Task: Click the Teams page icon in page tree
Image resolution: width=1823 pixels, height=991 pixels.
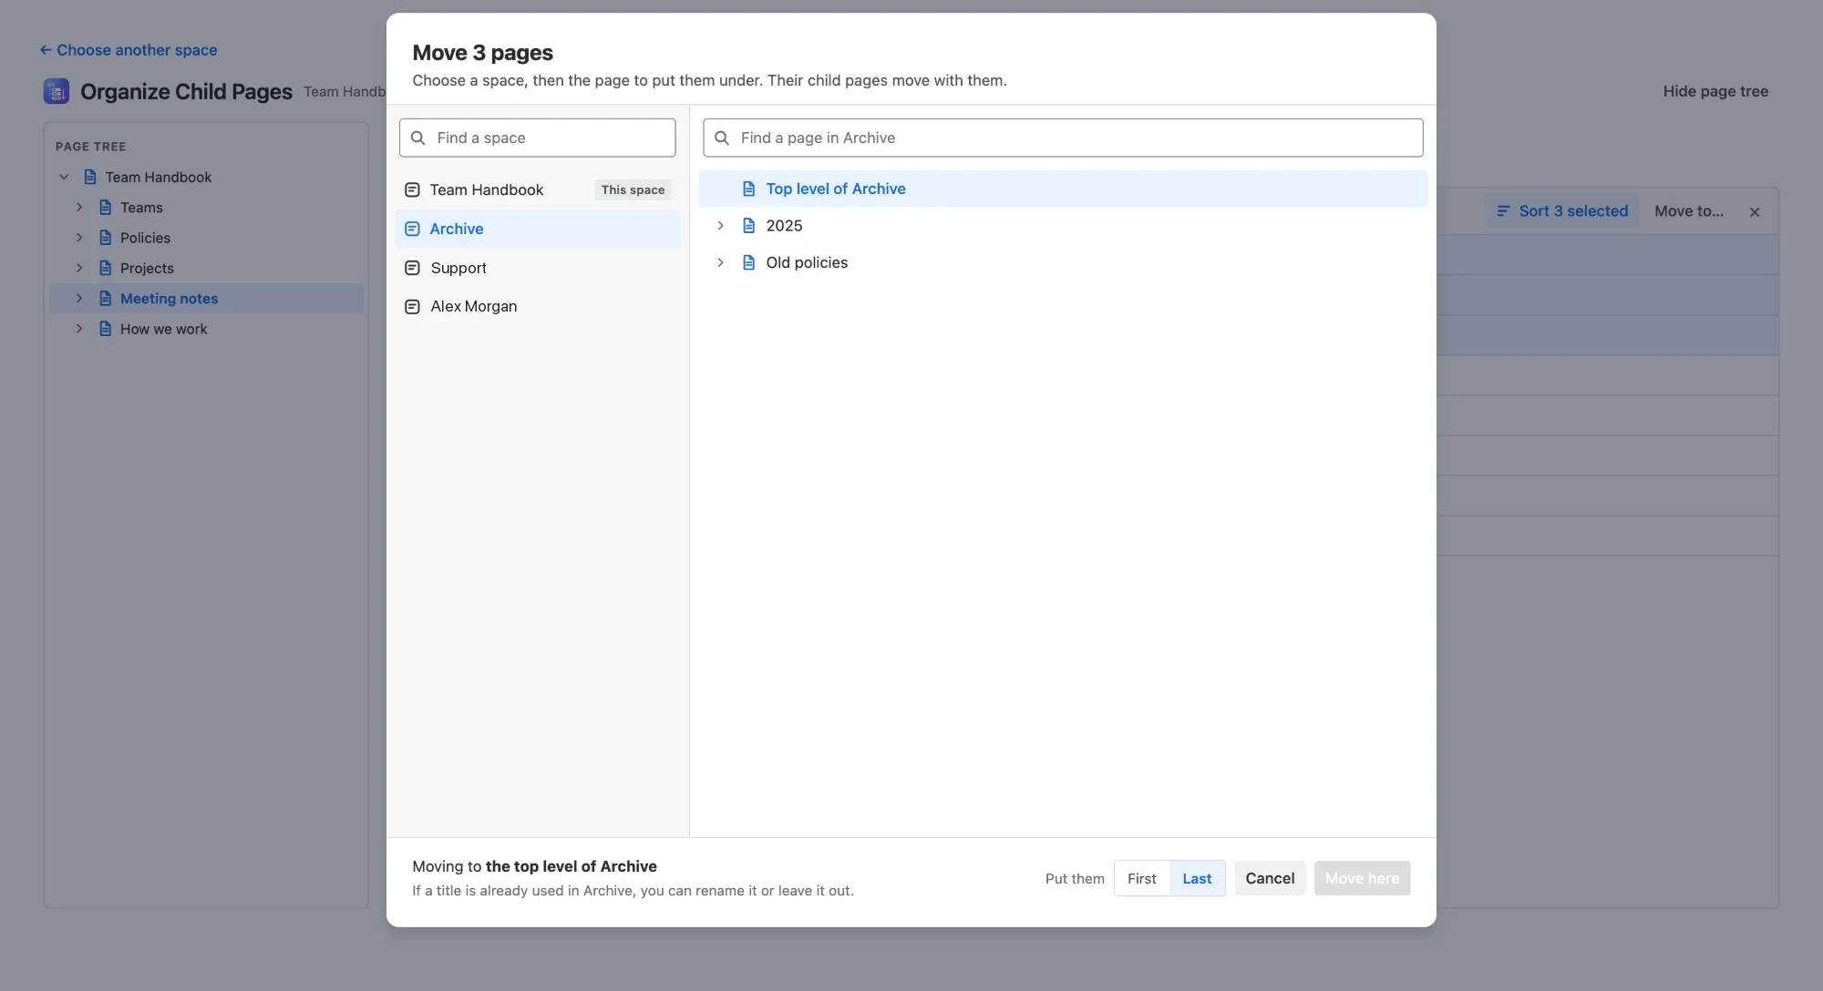Action: pos(105,208)
